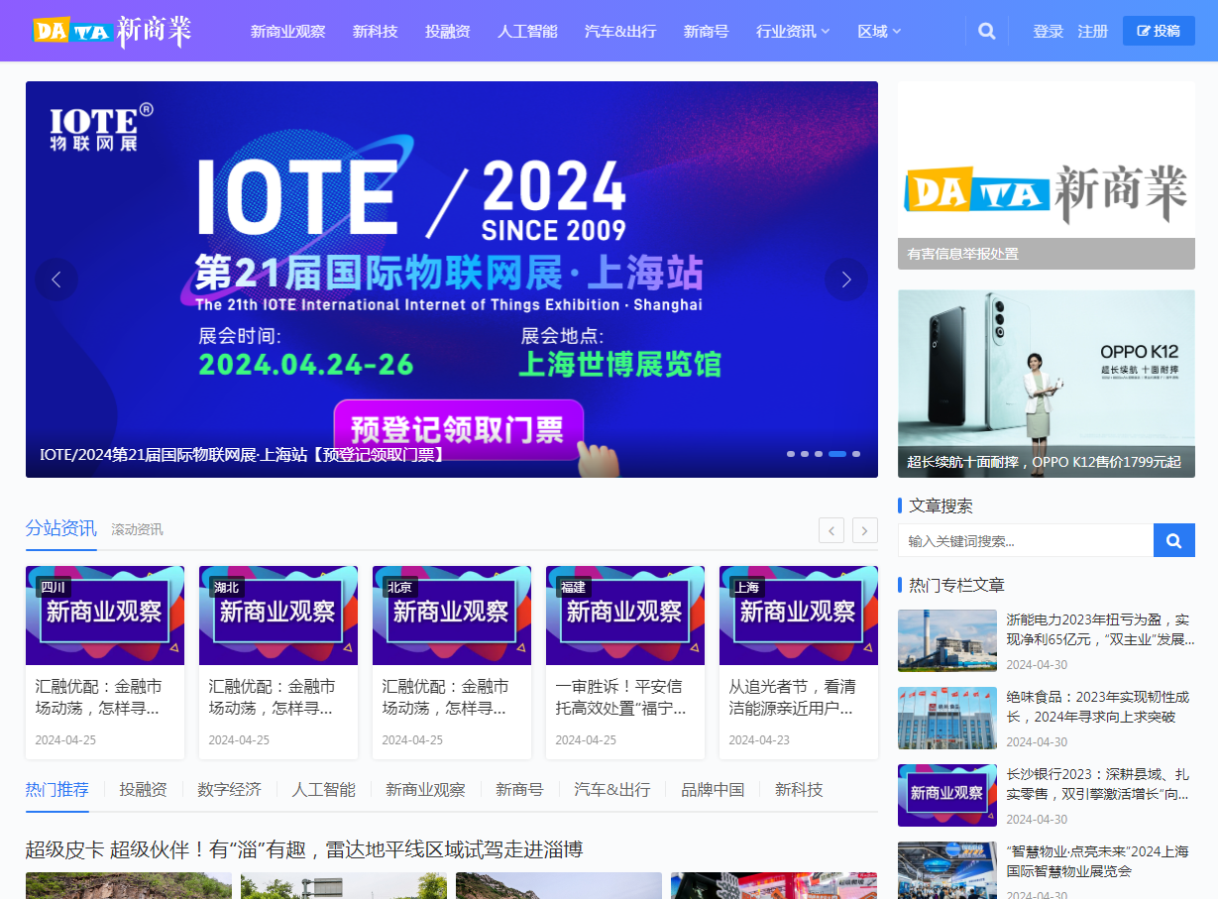The image size is (1218, 899).
Task: Go to previous 分站资讯 cards
Action: (831, 530)
